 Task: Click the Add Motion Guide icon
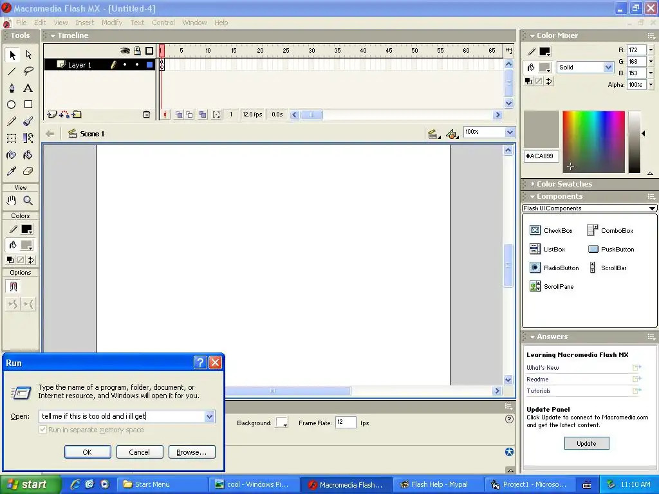click(x=64, y=114)
